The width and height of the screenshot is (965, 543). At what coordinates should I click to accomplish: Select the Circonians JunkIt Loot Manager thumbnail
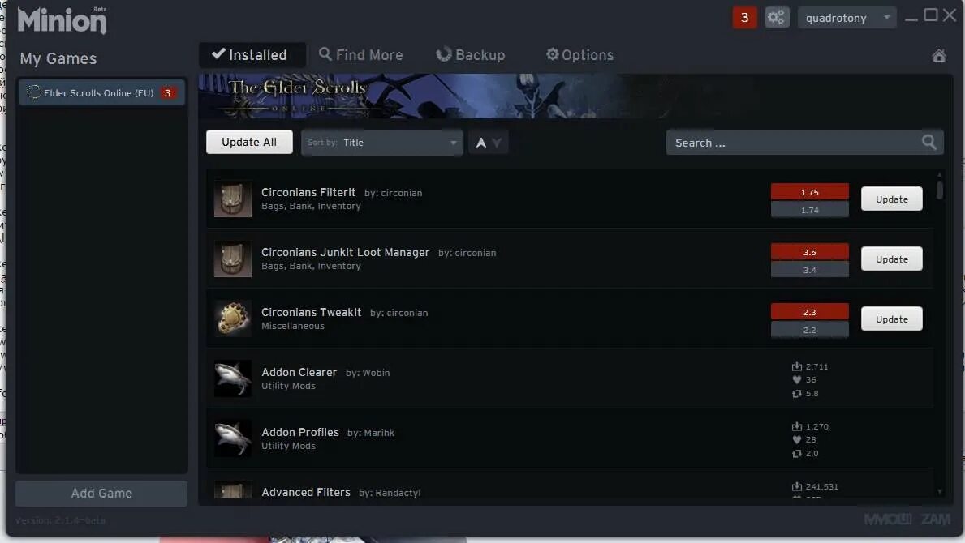coord(233,259)
